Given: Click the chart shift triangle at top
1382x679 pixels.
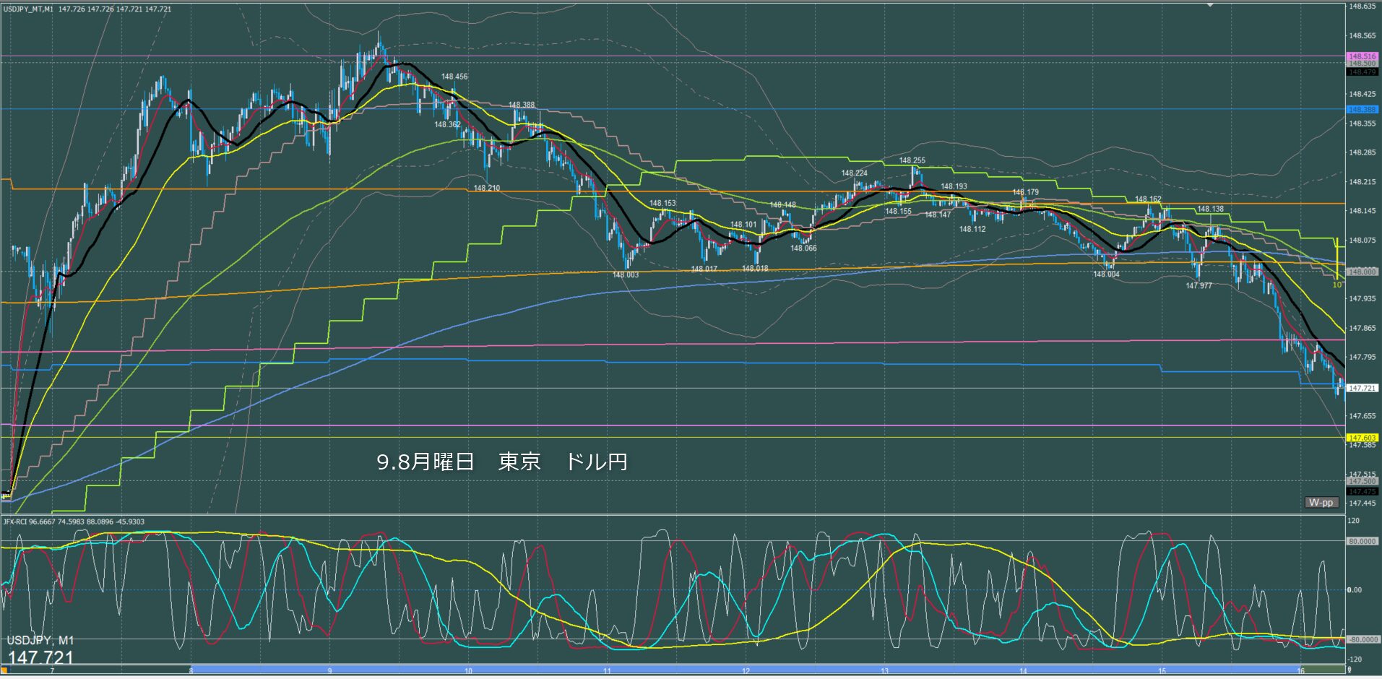Looking at the screenshot, I should [x=1211, y=4].
